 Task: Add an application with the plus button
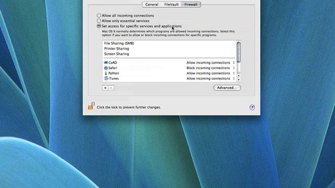pos(105,88)
